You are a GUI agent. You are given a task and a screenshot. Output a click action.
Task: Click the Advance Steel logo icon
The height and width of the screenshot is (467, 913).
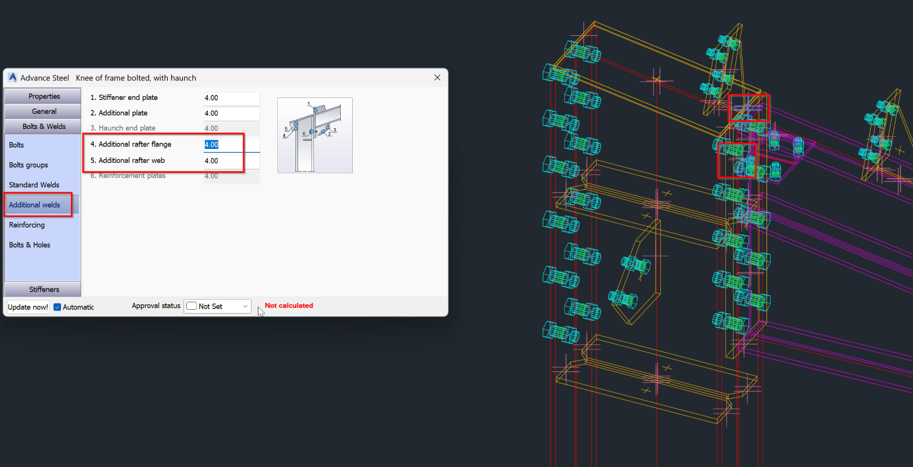pyautogui.click(x=12, y=77)
